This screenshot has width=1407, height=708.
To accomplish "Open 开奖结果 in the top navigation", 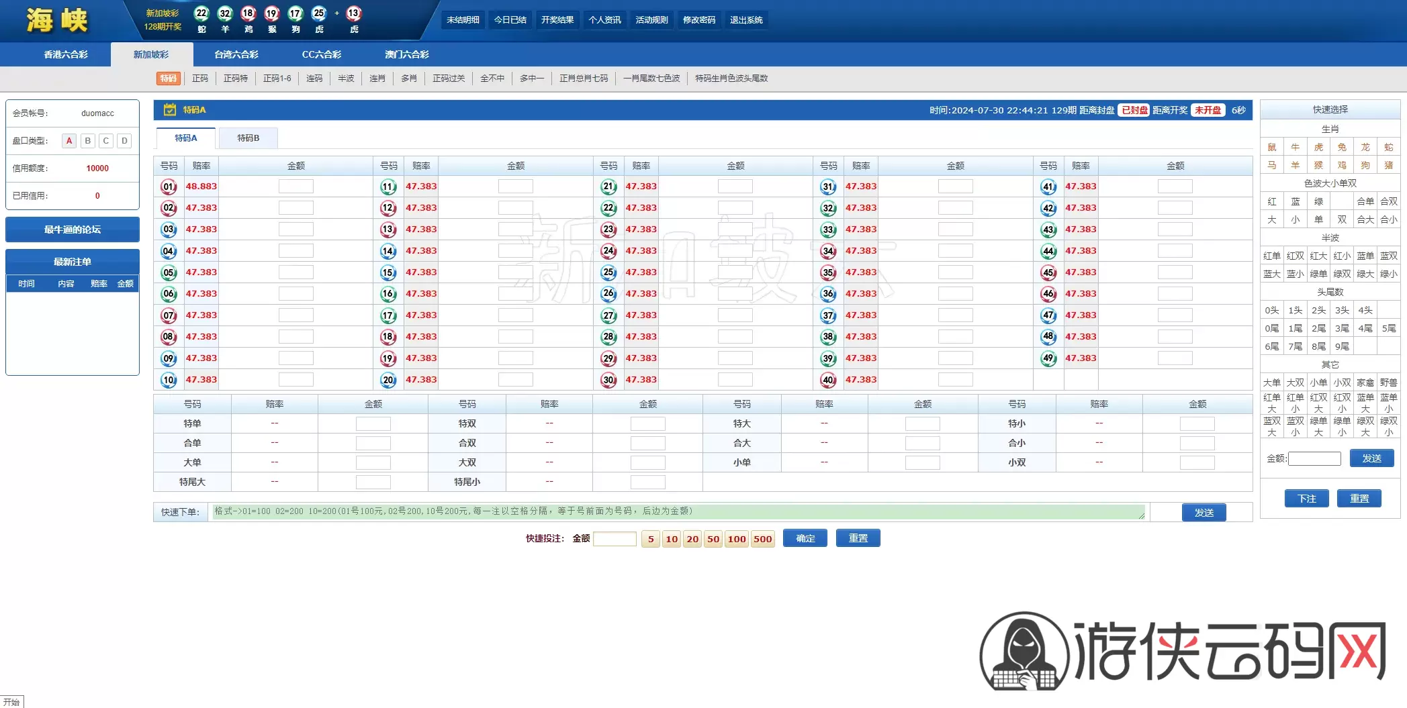I will click(x=557, y=20).
